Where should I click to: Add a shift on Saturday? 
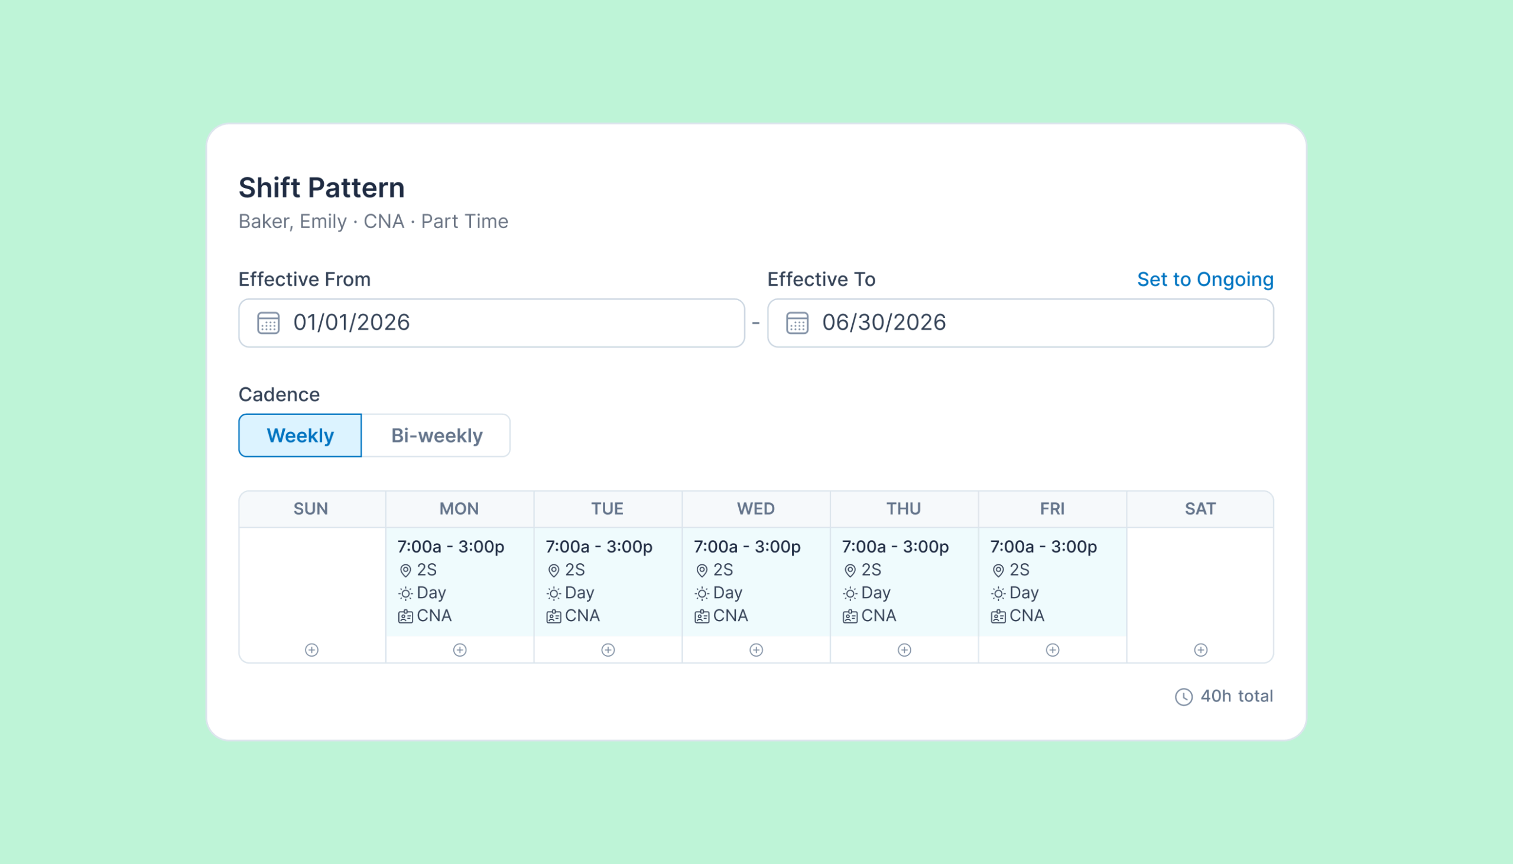(x=1201, y=650)
